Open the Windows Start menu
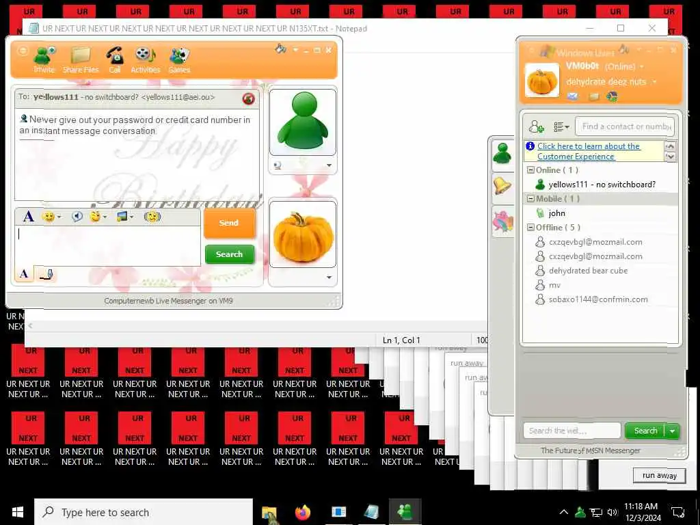Screen dimensions: 700x525 (17, 512)
